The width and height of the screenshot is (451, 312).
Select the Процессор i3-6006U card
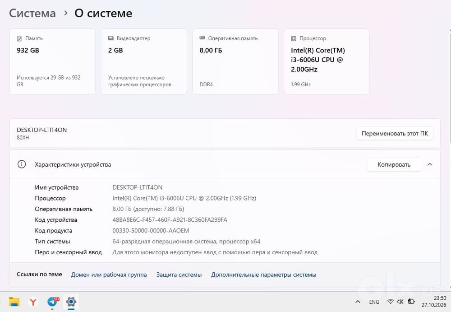point(327,62)
